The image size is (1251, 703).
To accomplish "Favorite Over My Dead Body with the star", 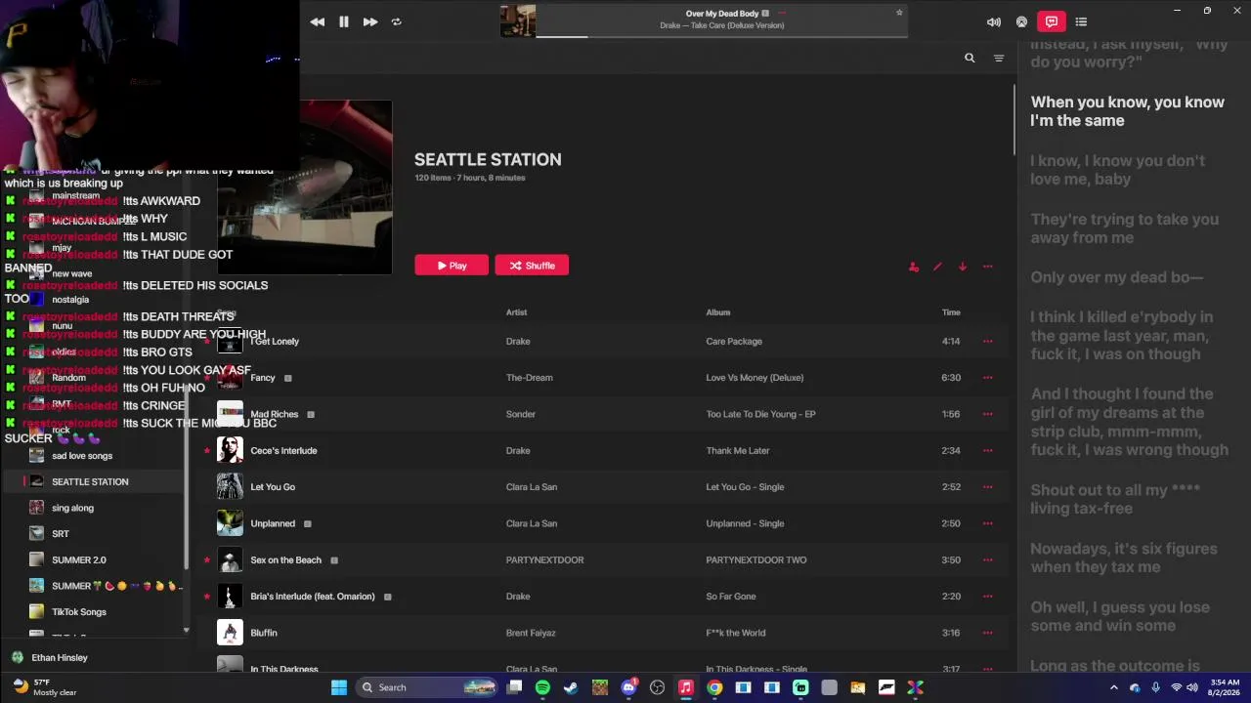I will [x=899, y=13].
